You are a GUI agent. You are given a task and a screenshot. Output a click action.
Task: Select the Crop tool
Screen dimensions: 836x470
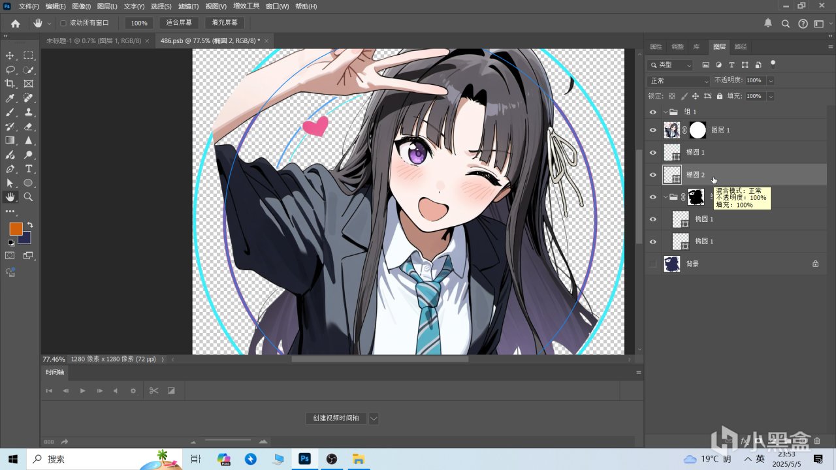pos(10,84)
